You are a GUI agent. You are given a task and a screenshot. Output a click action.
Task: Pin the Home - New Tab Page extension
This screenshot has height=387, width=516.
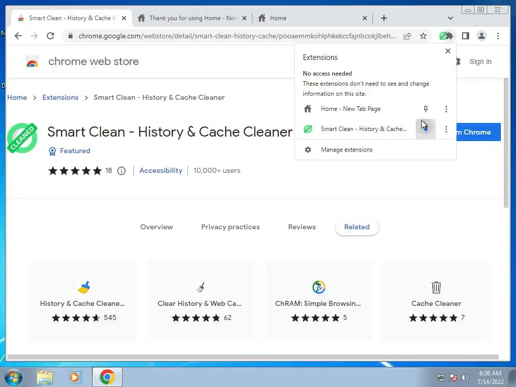(425, 109)
